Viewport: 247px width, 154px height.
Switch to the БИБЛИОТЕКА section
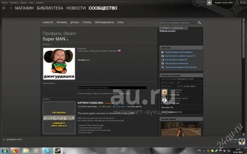pos(50,8)
